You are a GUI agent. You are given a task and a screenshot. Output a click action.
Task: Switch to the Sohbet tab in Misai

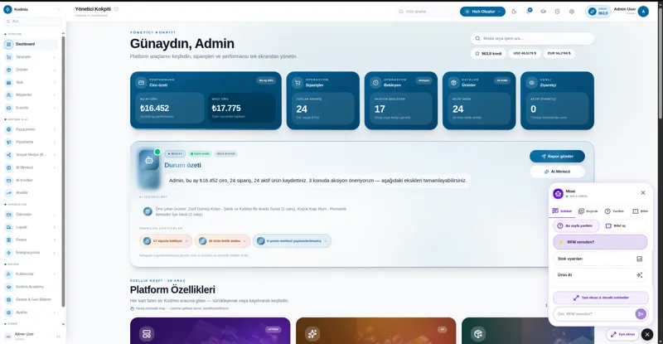pyautogui.click(x=562, y=211)
